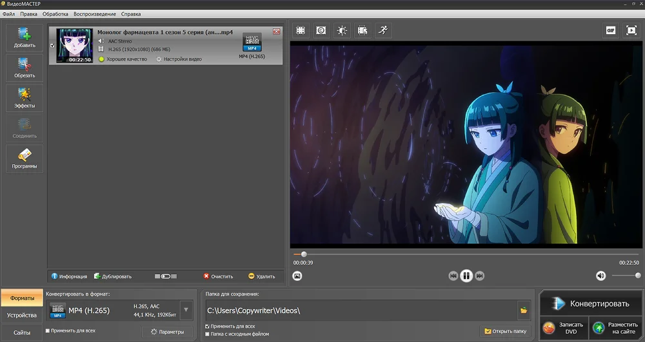Open the speed change tool (running man)

382,30
